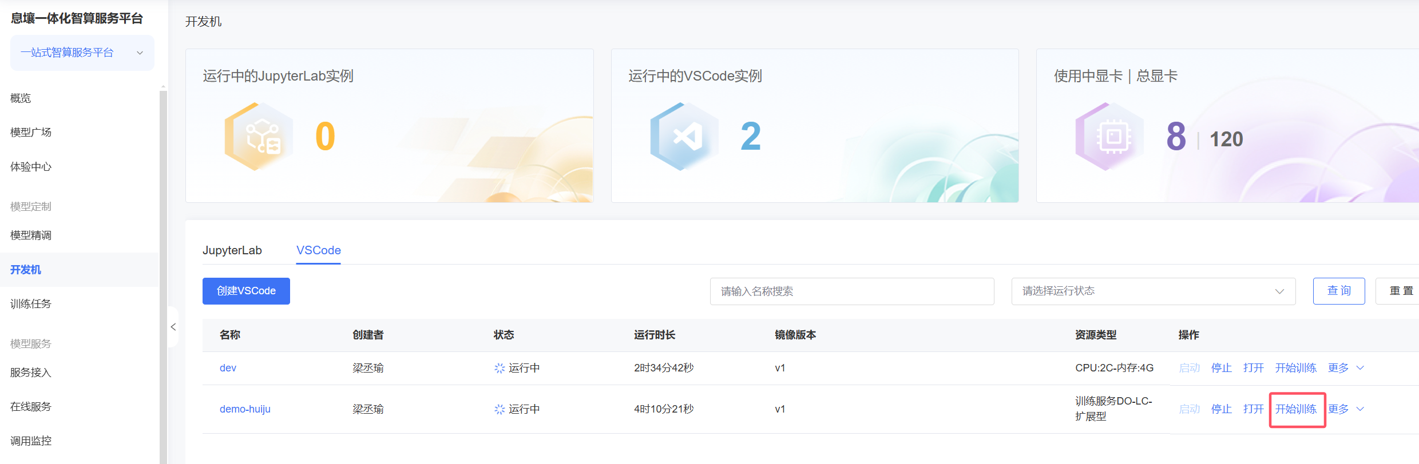This screenshot has height=464, width=1419.
Task: Expand 更多 menu in the demo-huiju row
Action: [1346, 409]
